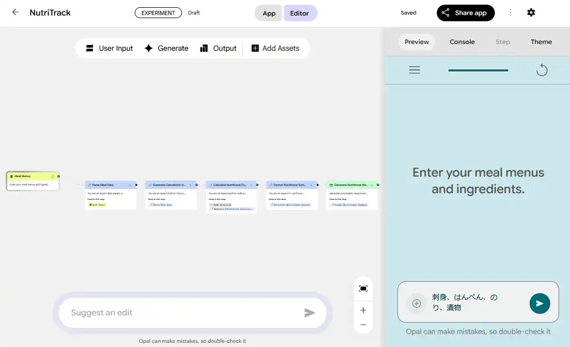The image size is (570, 347).
Task: Open the settings gear icon
Action: (531, 12)
